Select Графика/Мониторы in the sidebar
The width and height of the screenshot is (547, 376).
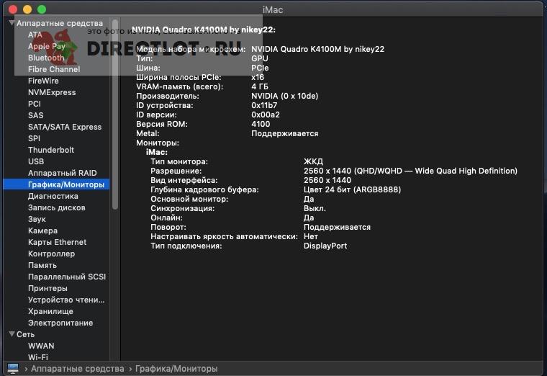57,184
